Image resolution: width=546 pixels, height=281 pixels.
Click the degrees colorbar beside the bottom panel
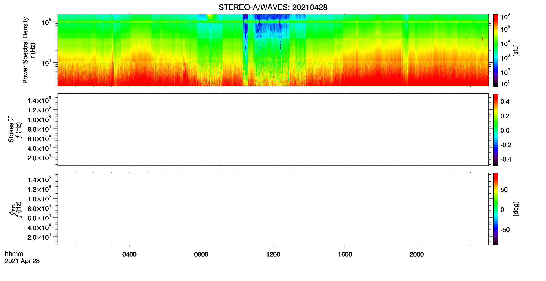(x=496, y=209)
